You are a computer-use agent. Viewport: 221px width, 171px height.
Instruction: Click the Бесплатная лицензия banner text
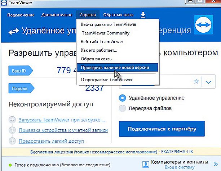click(112, 152)
